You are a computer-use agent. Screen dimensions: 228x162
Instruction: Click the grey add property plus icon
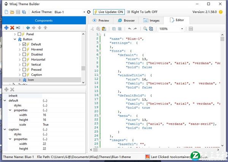click(6, 89)
